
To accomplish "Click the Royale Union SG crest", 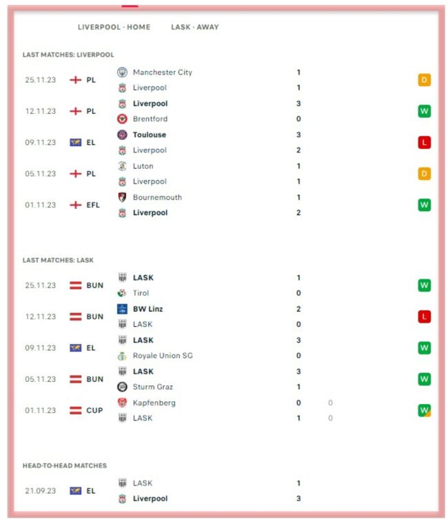I will (122, 356).
